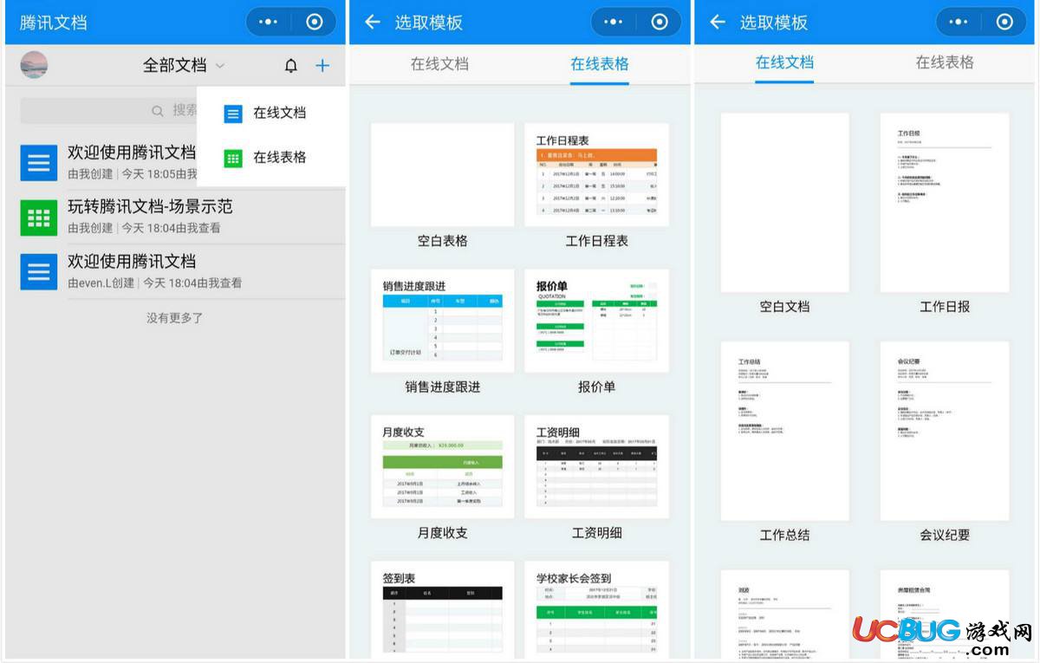The height and width of the screenshot is (663, 1040).
Task: Click 选取模板 title in right panel
Action: point(773,23)
